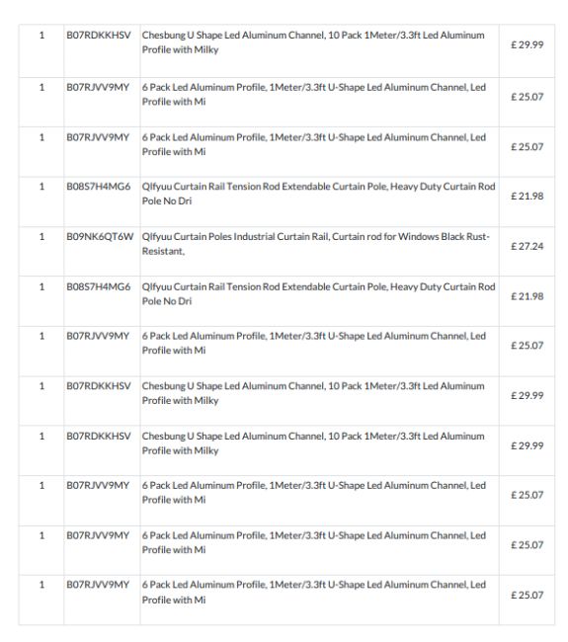Click the last B08S7H4MG6 product code
Viewport: 568px width, 642px height.
[99, 287]
